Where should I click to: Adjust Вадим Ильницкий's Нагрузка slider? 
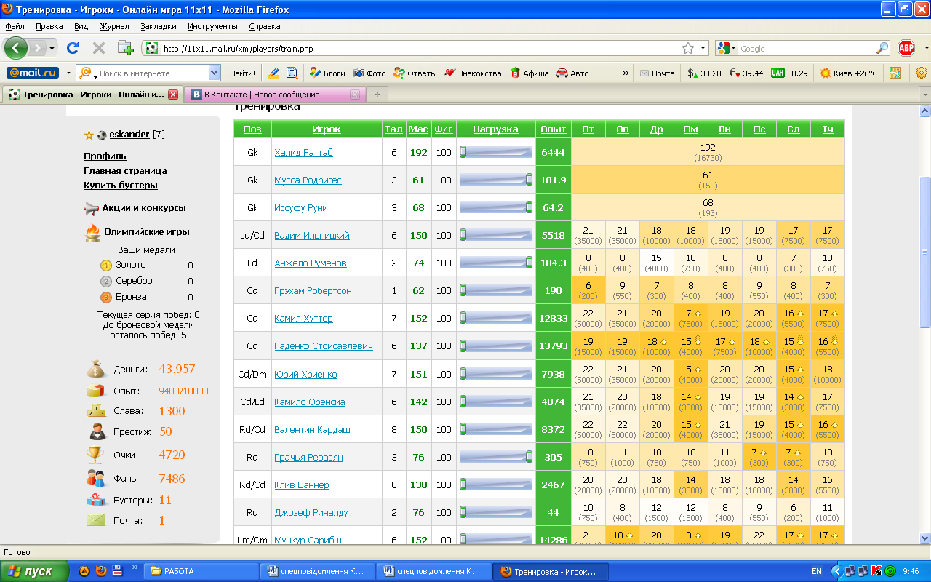coord(463,236)
